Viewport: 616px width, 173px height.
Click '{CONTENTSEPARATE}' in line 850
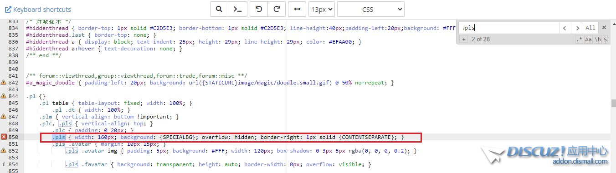366,137
